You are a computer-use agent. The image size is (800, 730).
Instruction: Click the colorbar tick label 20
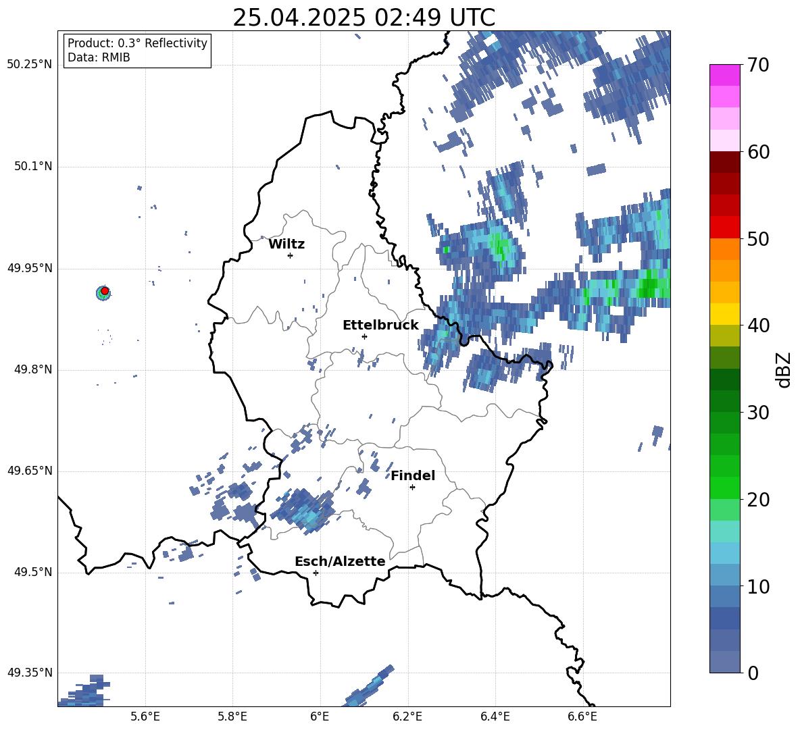758,500
